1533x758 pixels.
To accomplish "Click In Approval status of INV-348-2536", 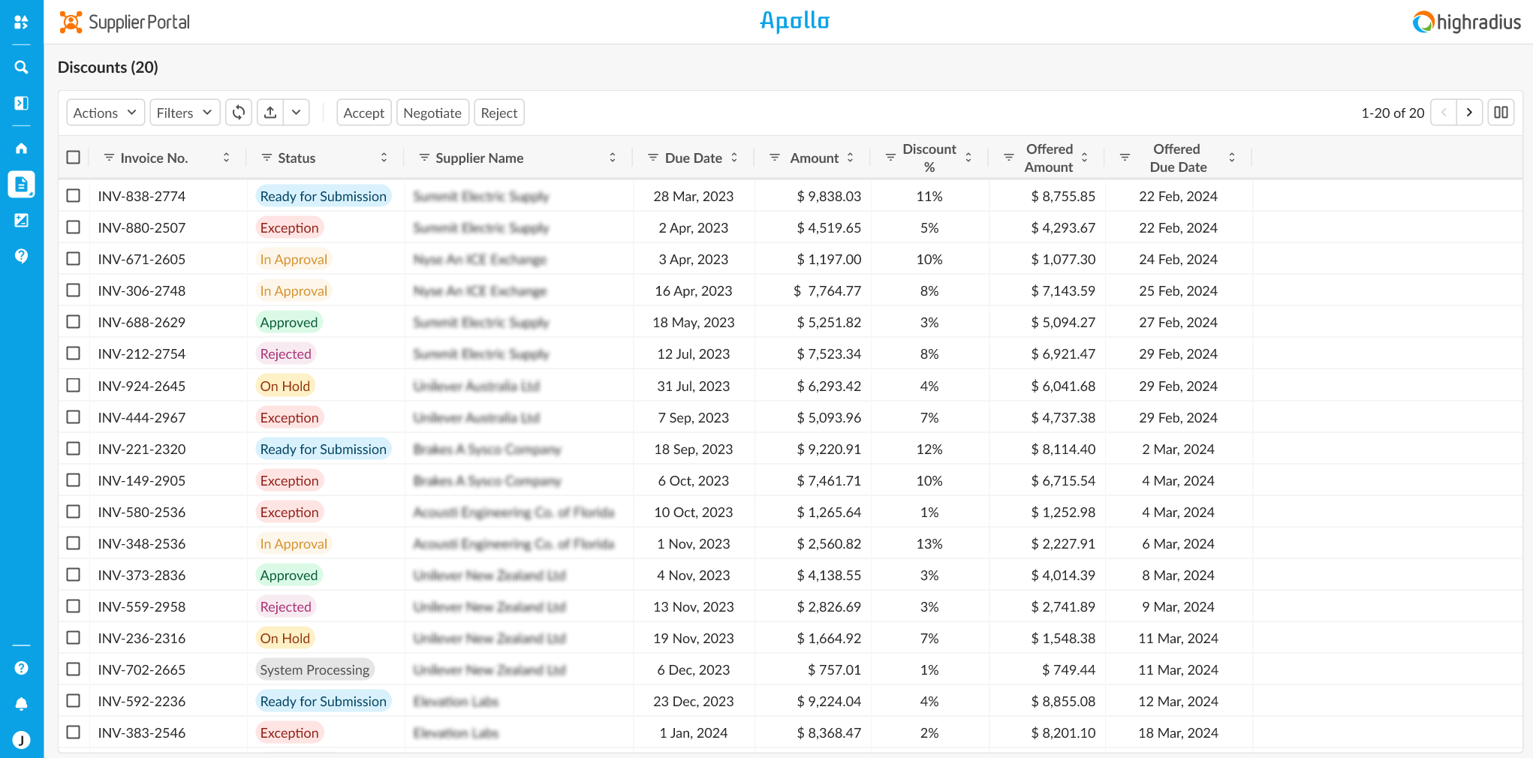I will click(x=294, y=543).
